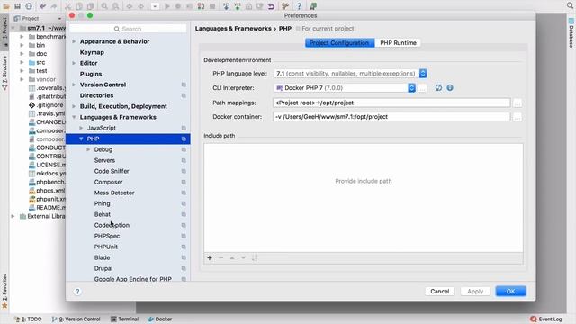Collapse the Languages & Frameworks node

pyautogui.click(x=74, y=117)
